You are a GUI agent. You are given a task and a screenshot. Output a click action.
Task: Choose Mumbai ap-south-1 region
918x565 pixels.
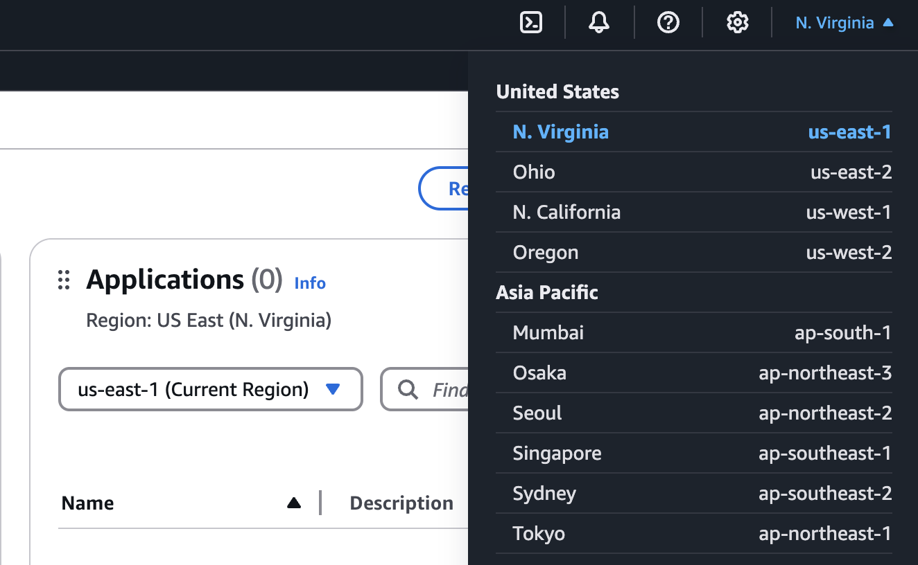pos(693,333)
